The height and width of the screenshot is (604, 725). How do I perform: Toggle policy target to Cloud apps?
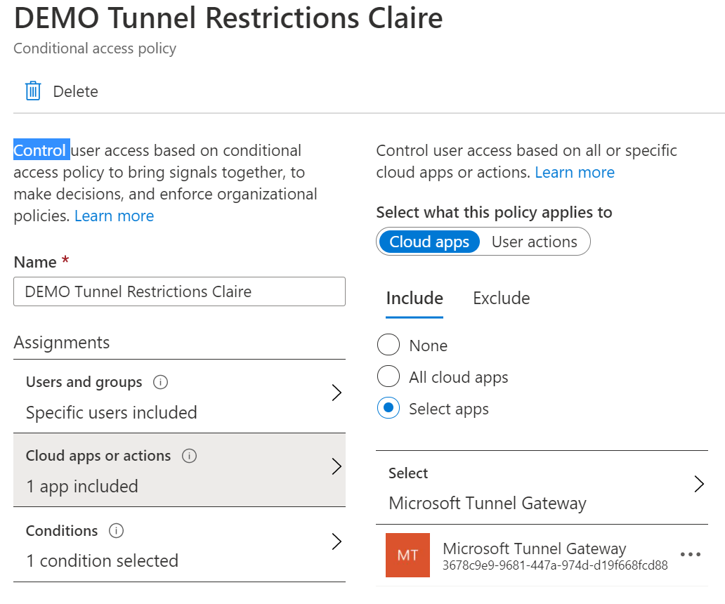pyautogui.click(x=429, y=241)
